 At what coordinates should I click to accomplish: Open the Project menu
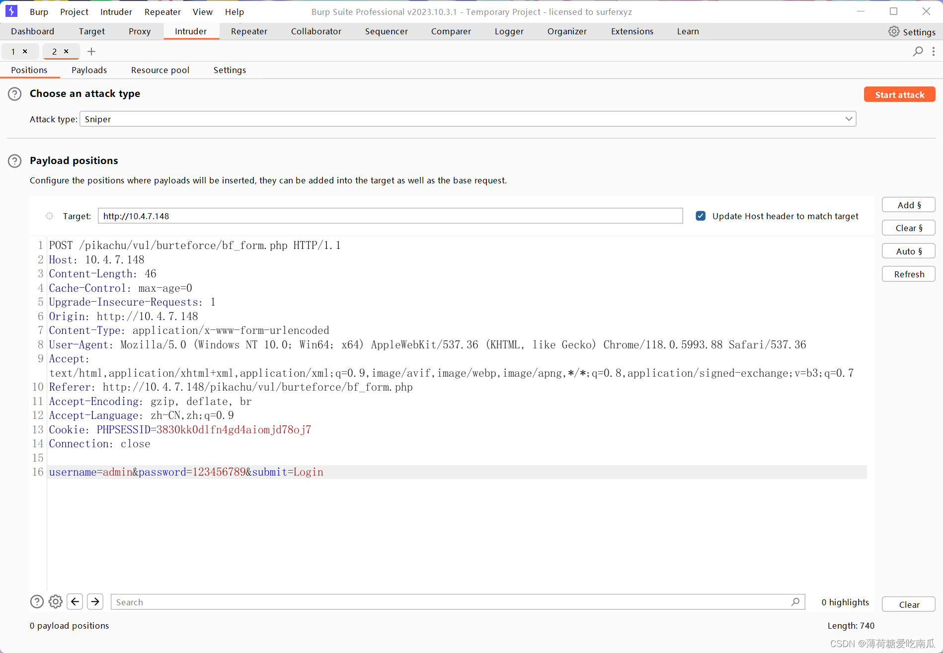pyautogui.click(x=74, y=11)
